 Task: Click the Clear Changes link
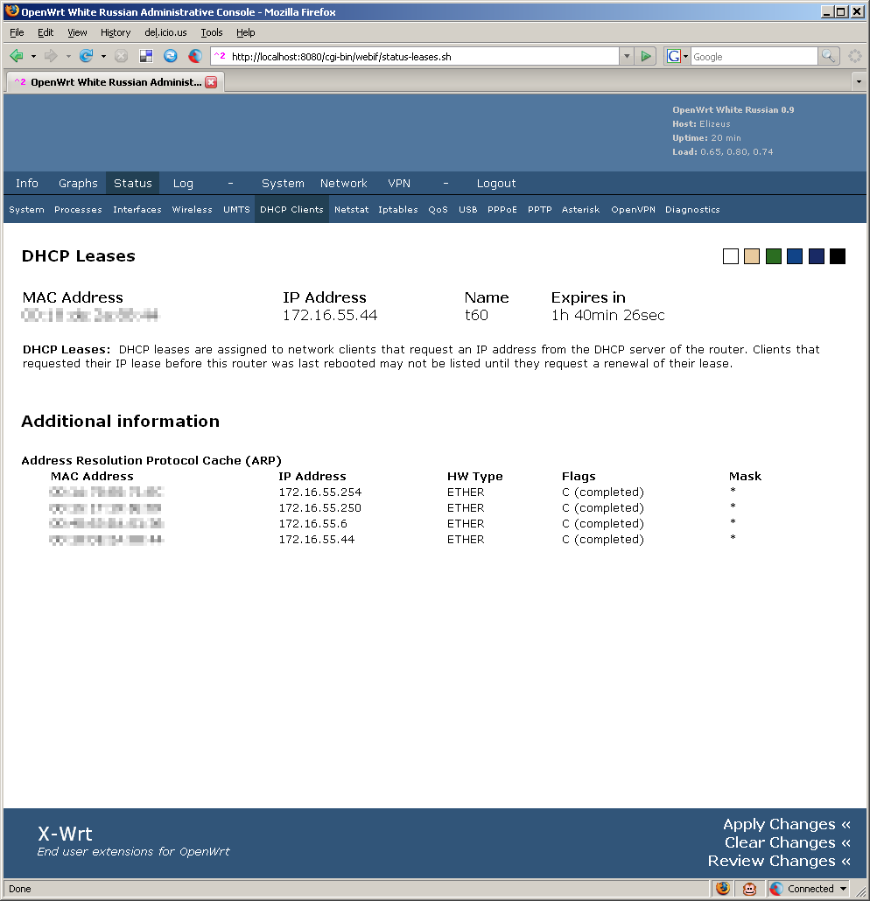point(787,842)
